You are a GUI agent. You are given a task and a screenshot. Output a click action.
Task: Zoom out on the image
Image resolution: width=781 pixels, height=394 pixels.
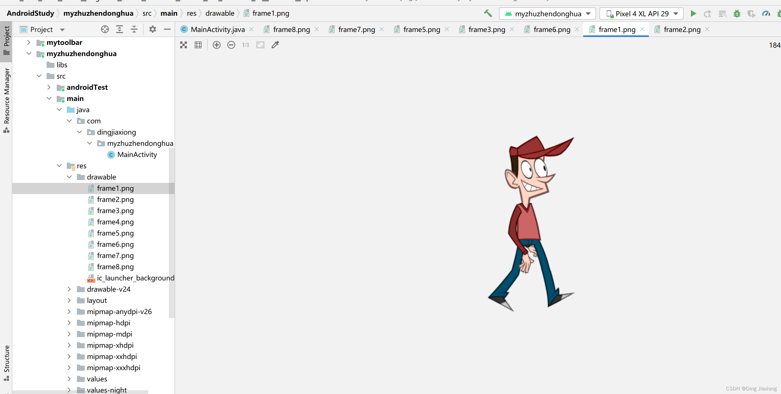(231, 45)
